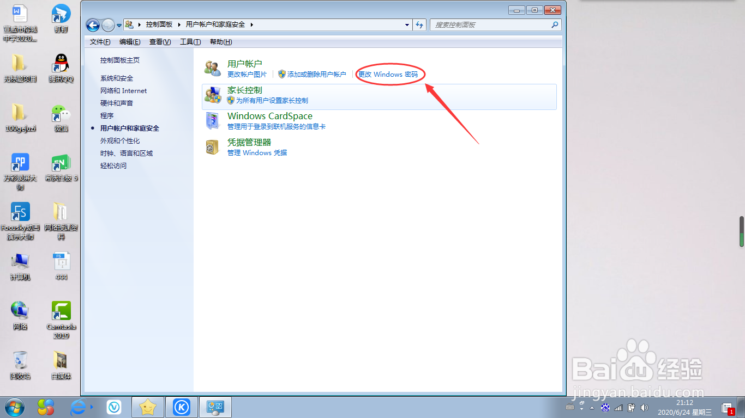Image resolution: width=745 pixels, height=418 pixels.
Task: Open the 查看(V) menu
Action: (160, 42)
